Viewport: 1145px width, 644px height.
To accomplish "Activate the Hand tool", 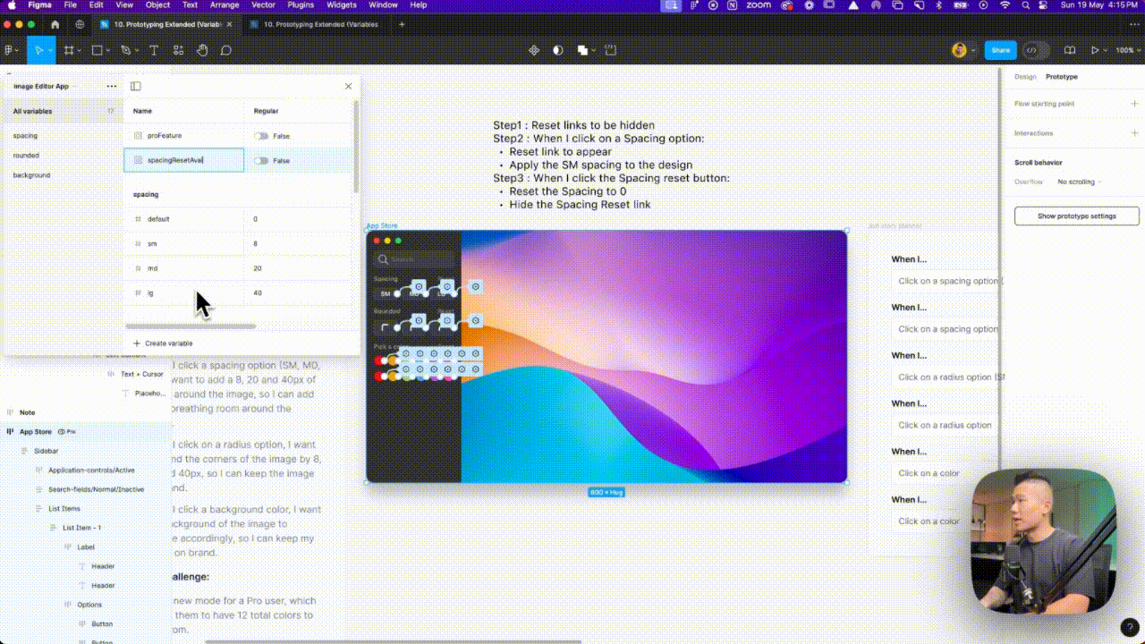I will point(202,51).
